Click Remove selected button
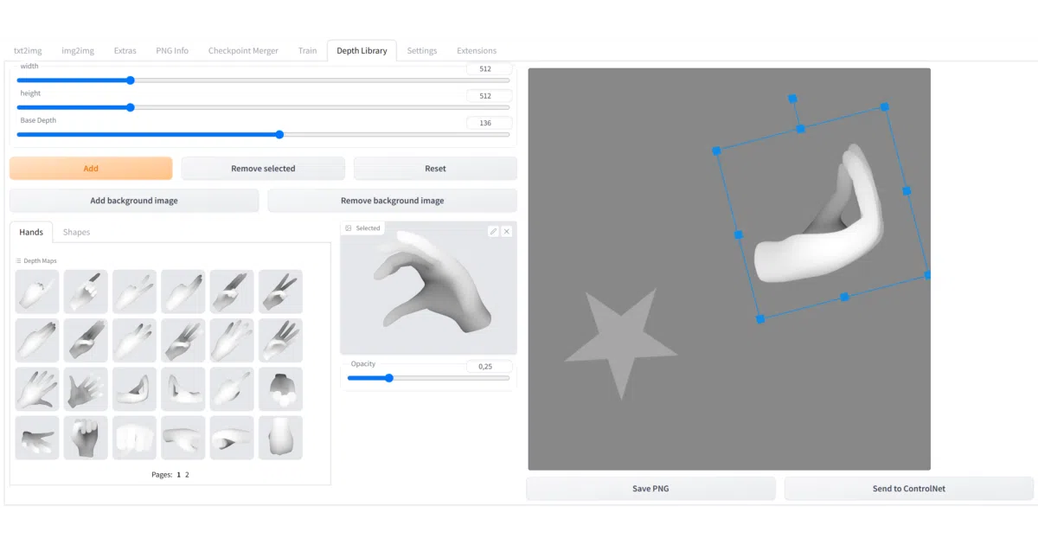The image size is (1038, 545). coord(263,169)
